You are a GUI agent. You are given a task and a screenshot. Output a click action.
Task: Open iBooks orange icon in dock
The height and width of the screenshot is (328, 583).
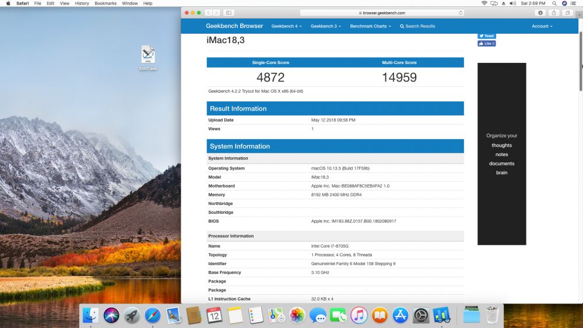[x=380, y=315]
